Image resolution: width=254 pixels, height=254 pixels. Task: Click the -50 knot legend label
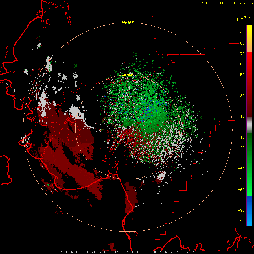241,179
